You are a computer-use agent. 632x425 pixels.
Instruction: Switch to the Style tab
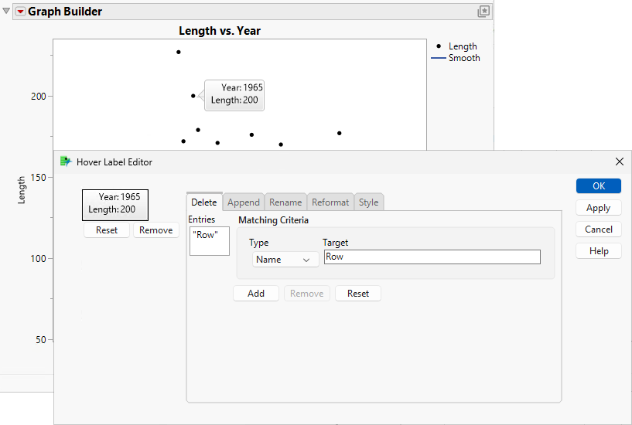[368, 202]
